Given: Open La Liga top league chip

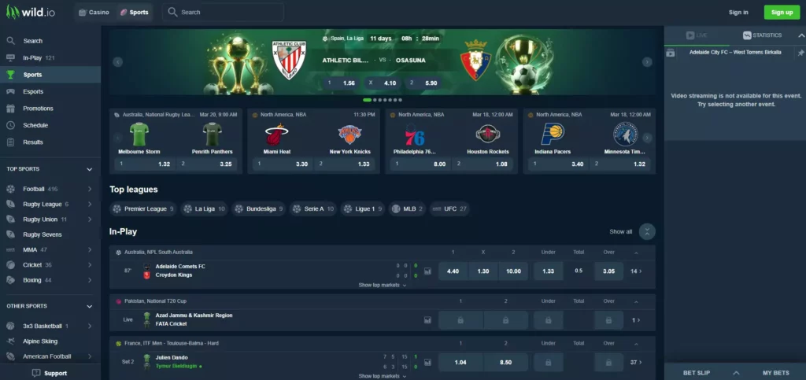Looking at the screenshot, I should click(204, 209).
